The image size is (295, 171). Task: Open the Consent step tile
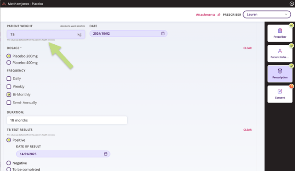point(280,94)
